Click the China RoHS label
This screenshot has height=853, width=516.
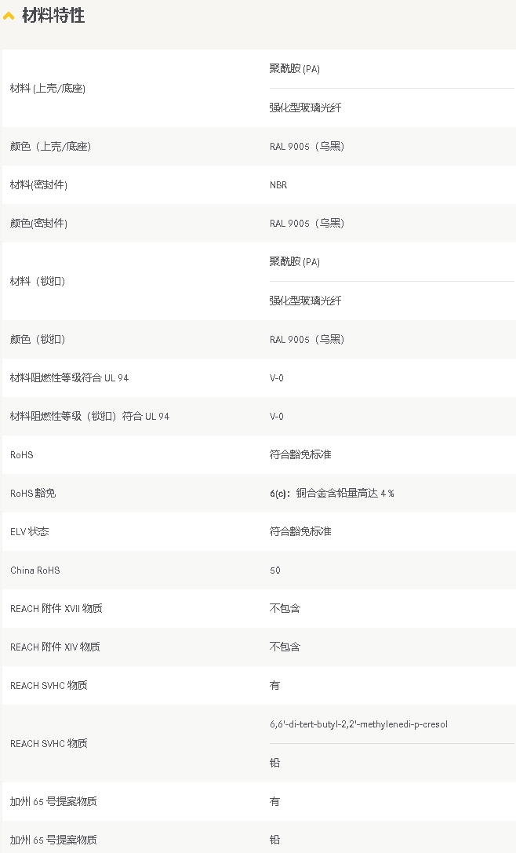tap(35, 570)
